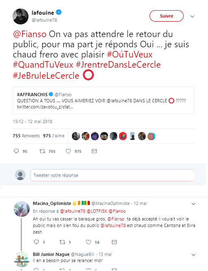
Task: Retweet Macina_Optimiste's reply
Action: (x=62, y=242)
